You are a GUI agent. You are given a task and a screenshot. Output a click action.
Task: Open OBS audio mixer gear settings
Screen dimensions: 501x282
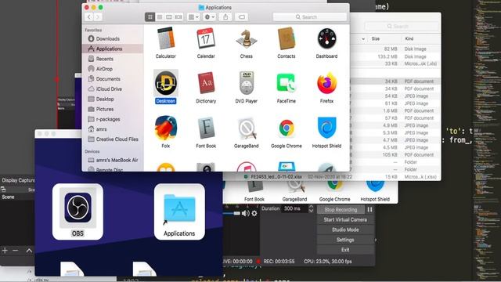point(254,213)
